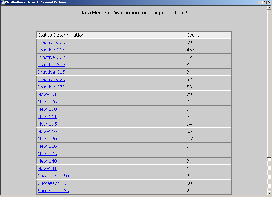Open the Inactive-316 link
The image size is (272, 197).
point(51,72)
